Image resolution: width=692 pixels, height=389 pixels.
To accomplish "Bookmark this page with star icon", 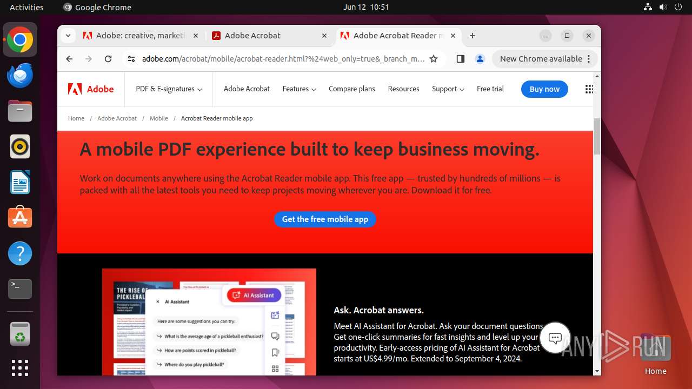I will [434, 59].
